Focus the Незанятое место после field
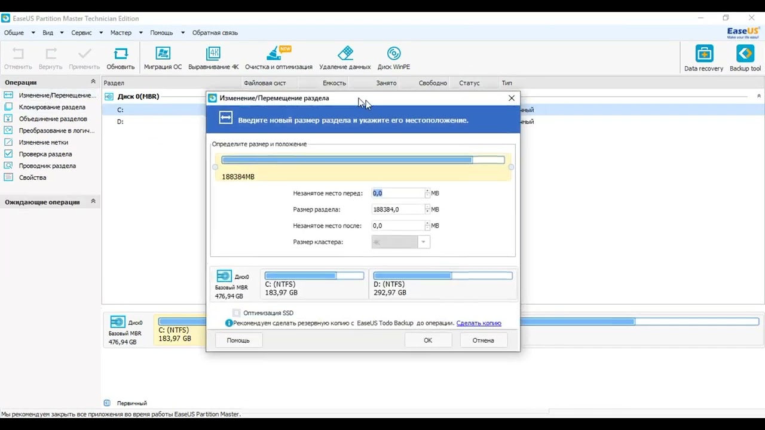This screenshot has width=765, height=430. [x=398, y=226]
